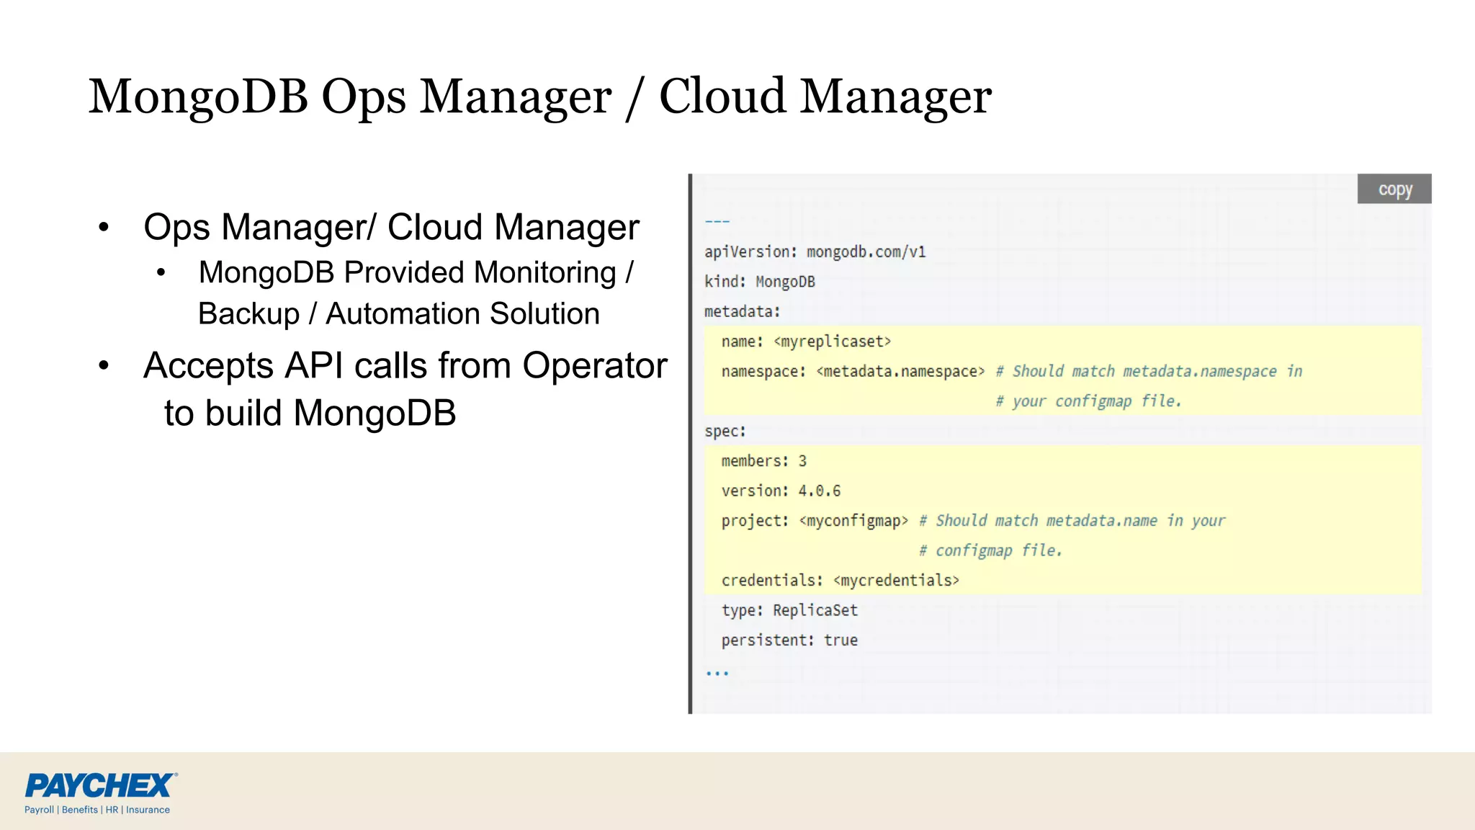This screenshot has width=1475, height=830.
Task: Click 'MongoDB Provided Monitoring /' sub-bullet line
Action: click(416, 273)
